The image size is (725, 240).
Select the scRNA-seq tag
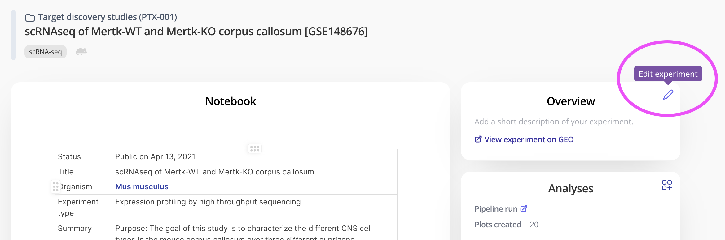pyautogui.click(x=46, y=52)
